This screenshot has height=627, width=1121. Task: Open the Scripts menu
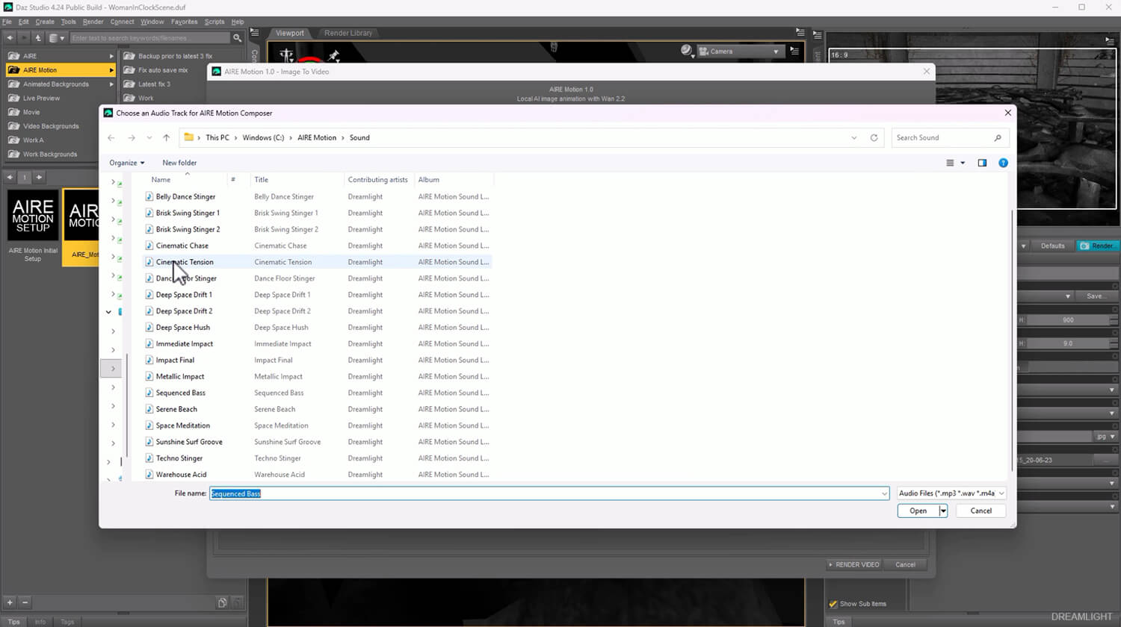click(214, 22)
